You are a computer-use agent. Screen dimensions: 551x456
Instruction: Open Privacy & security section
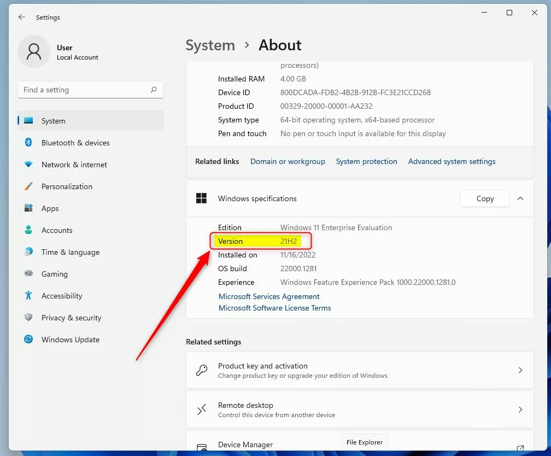[71, 318]
